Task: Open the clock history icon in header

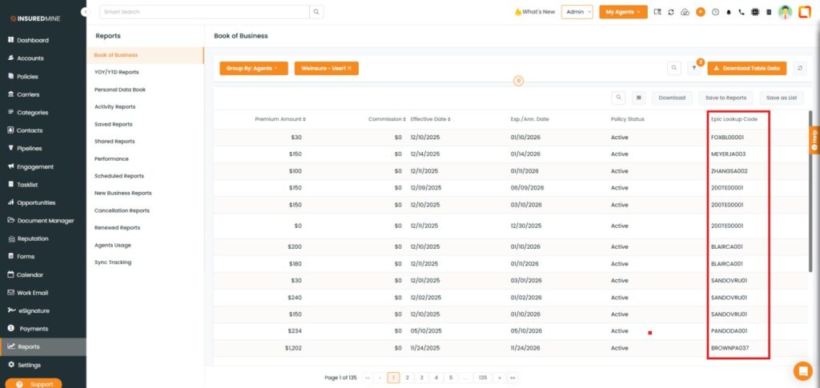Action: click(x=715, y=12)
